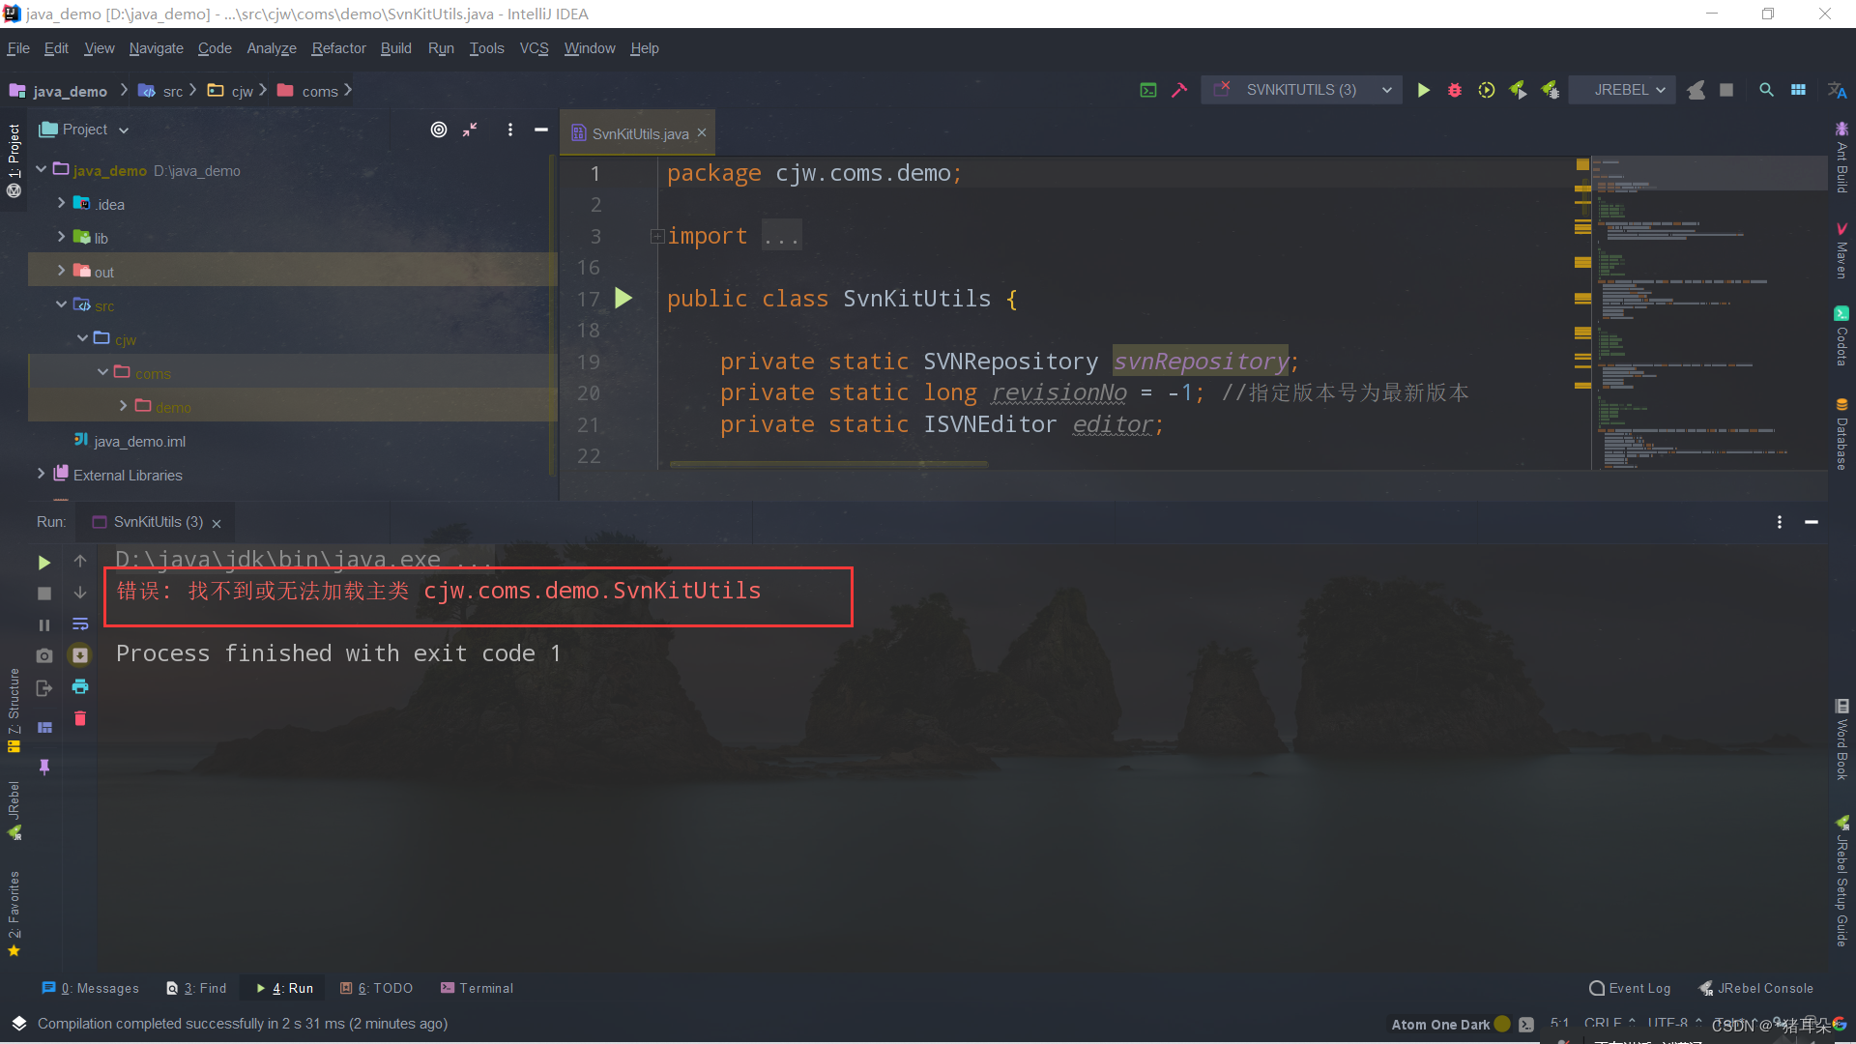Pin the Run tab
The image size is (1856, 1044).
pos(44,767)
